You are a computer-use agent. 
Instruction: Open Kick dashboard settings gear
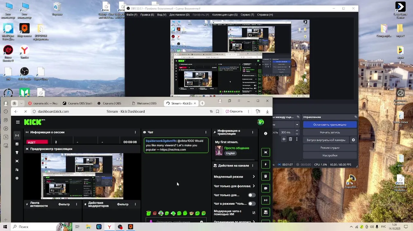(x=17, y=178)
